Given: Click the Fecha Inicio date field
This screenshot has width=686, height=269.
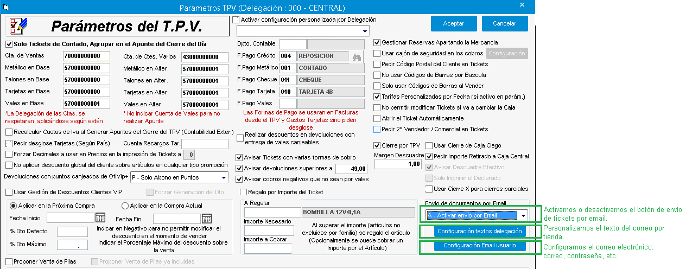Looking at the screenshot, I should [x=71, y=217].
